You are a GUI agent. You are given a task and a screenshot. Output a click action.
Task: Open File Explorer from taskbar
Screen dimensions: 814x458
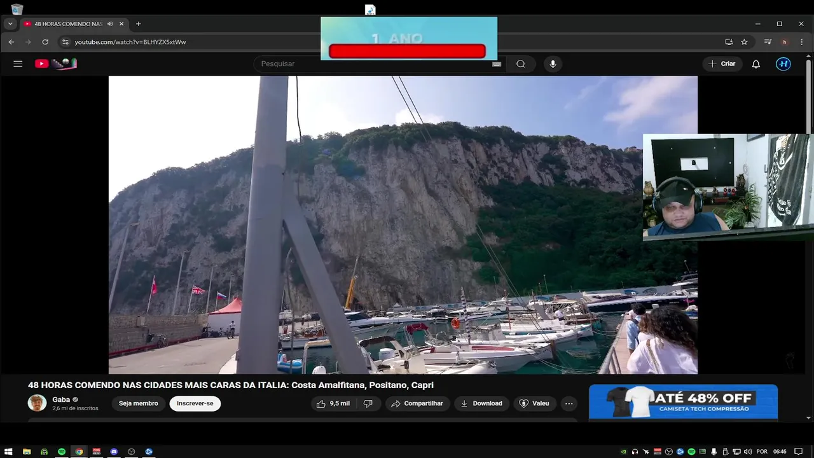point(27,452)
